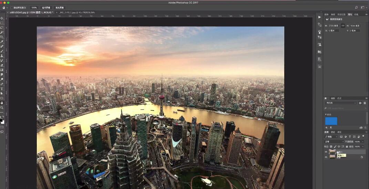369x189 pixels.
Task: Select the Pen tool
Action: [x=2, y=84]
